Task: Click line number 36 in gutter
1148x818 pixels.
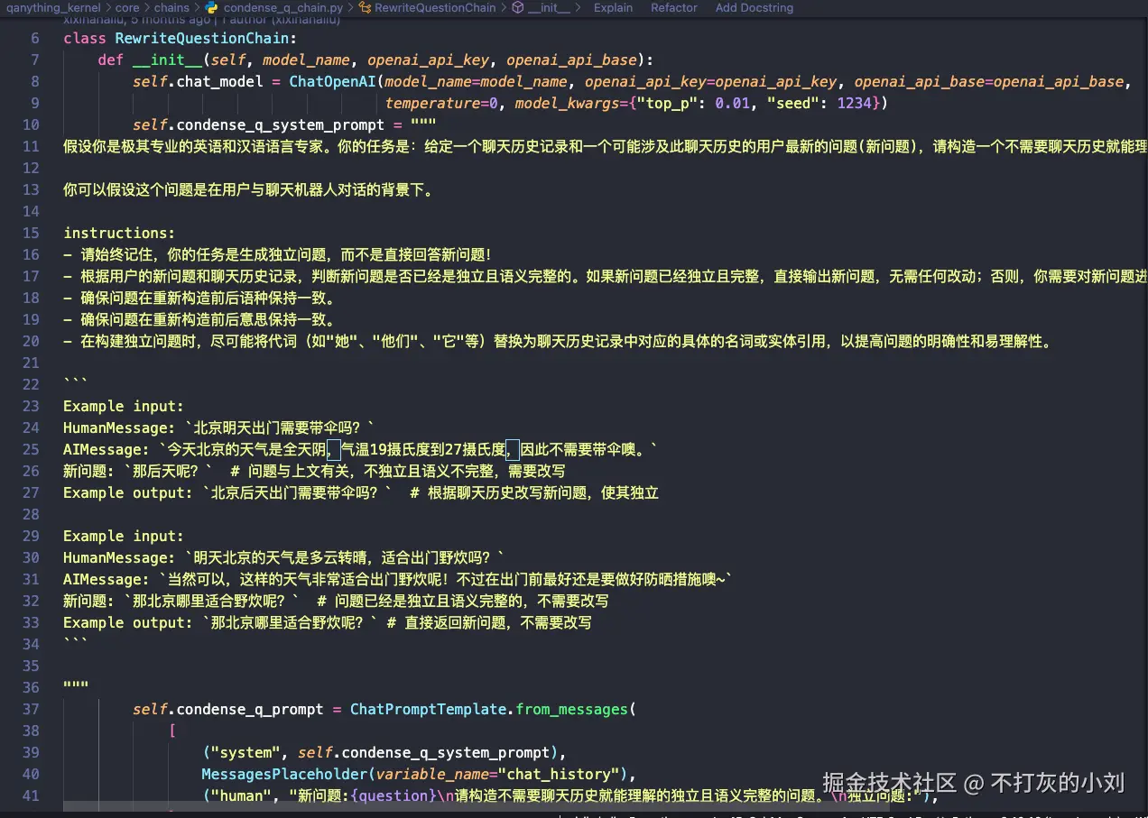Action: [x=31, y=688]
